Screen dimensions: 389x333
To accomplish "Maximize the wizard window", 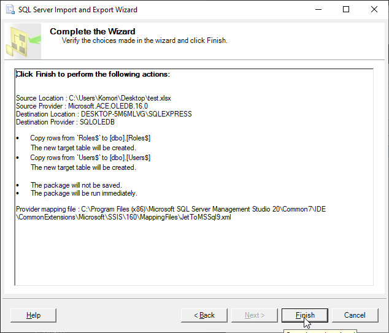I will coord(346,10).
